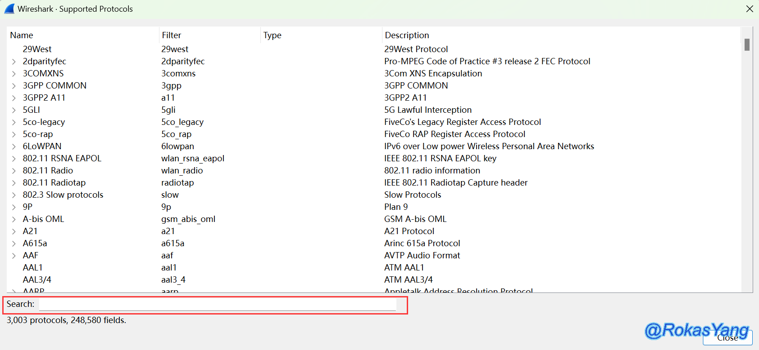759x350 pixels.
Task: Click FiveCo's Legacy Register Access description
Action: (463, 122)
